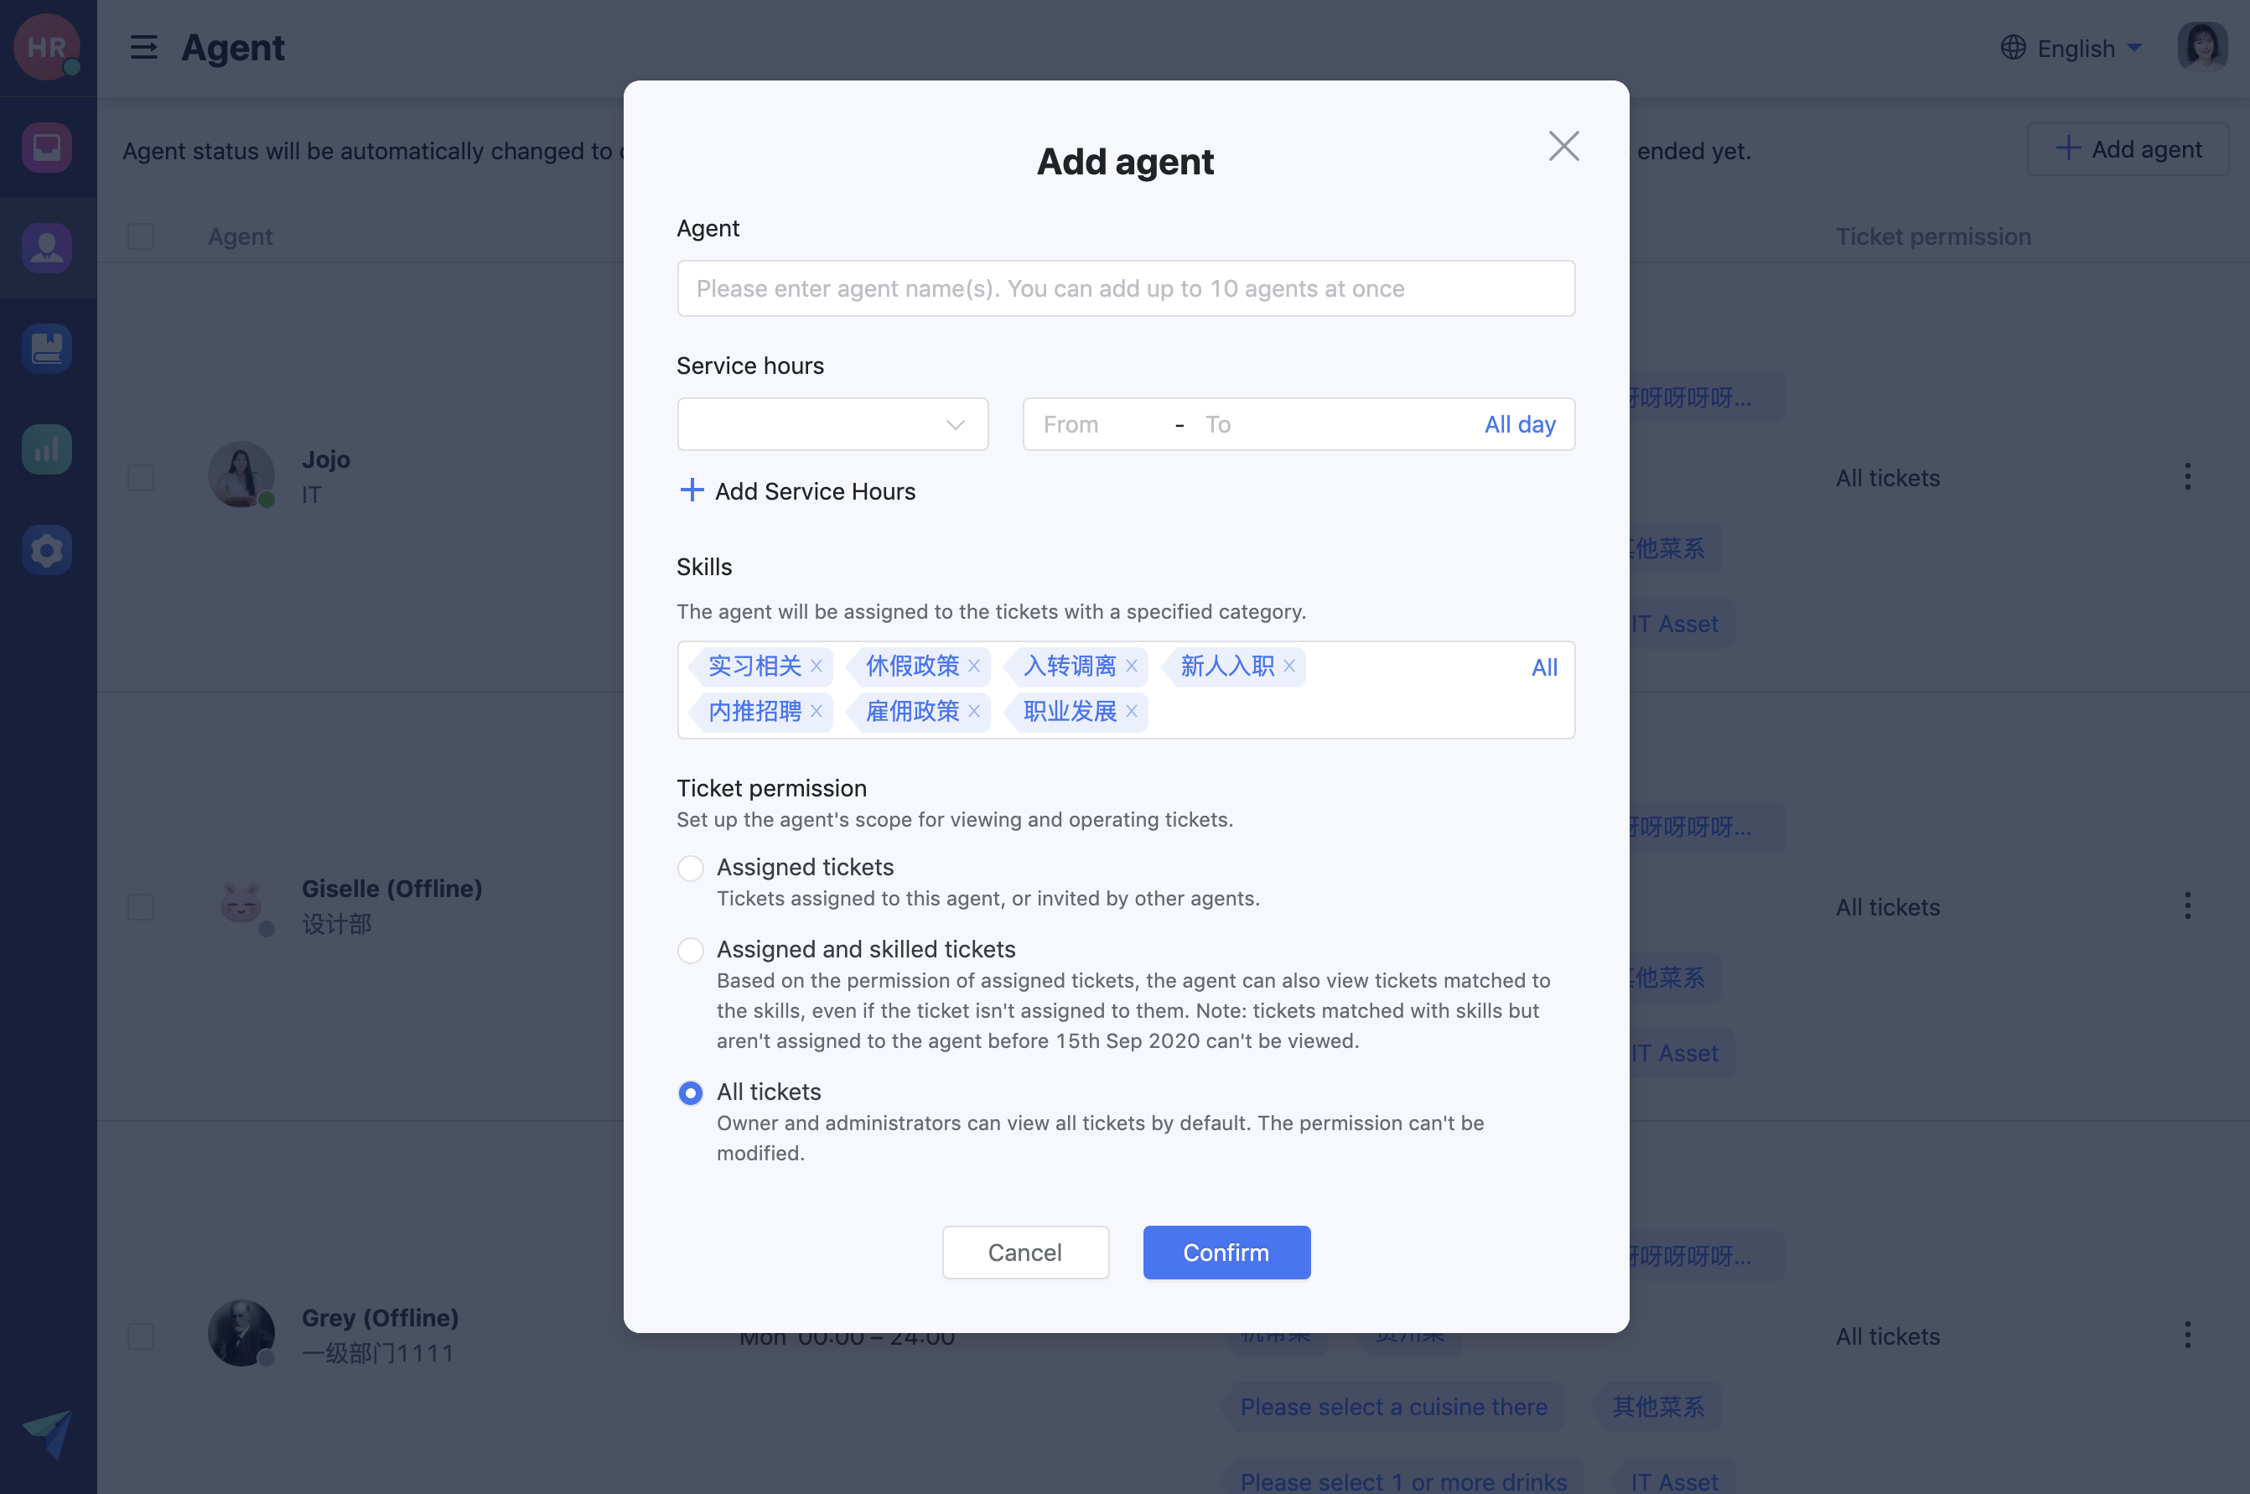Toggle the hamburger menu icon
Viewport: 2250px width, 1494px height.
coord(144,47)
